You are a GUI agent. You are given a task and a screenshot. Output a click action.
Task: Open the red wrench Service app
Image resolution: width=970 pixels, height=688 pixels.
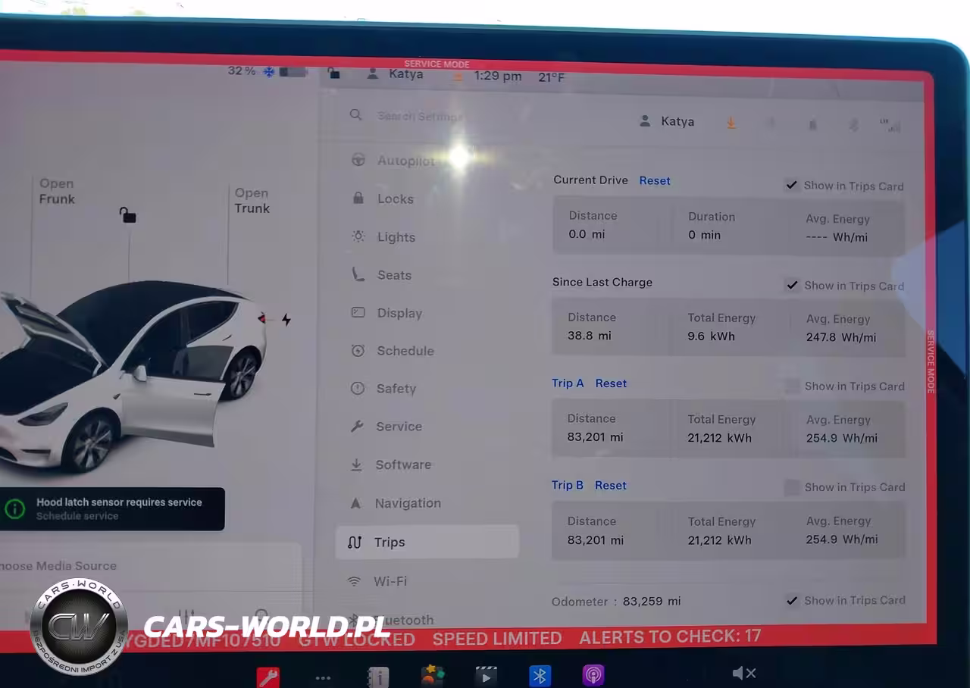(268, 676)
